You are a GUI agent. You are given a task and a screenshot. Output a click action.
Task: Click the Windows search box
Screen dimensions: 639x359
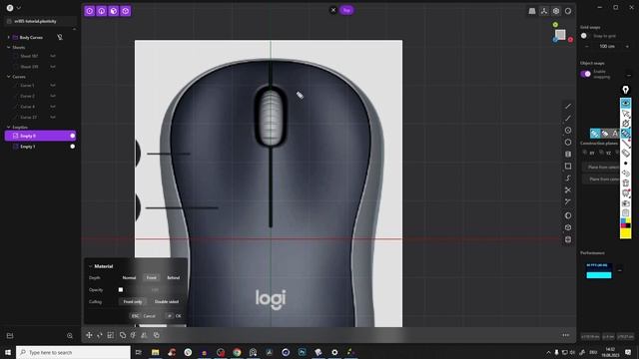(73, 352)
